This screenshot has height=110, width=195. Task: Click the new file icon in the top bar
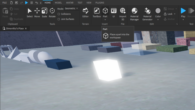coord(11,3)
